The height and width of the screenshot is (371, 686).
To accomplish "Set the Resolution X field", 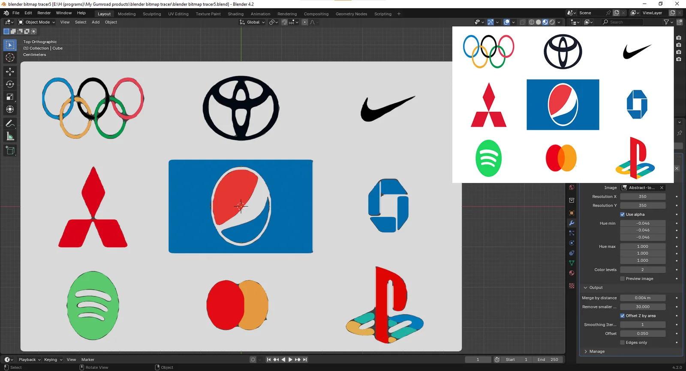I will click(x=643, y=197).
